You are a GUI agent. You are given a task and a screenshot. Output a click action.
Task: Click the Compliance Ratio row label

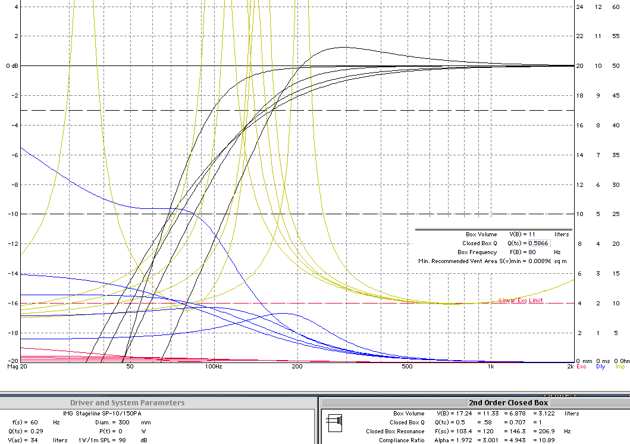tap(402, 440)
